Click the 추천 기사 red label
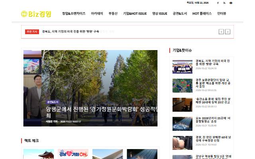This screenshot has height=159, width=255. [32, 32]
